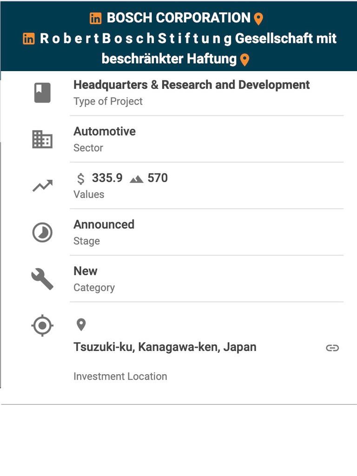Click the BOSCH CORPORATION company title
Image resolution: width=357 pixels, height=476 pixels.
pos(178,18)
